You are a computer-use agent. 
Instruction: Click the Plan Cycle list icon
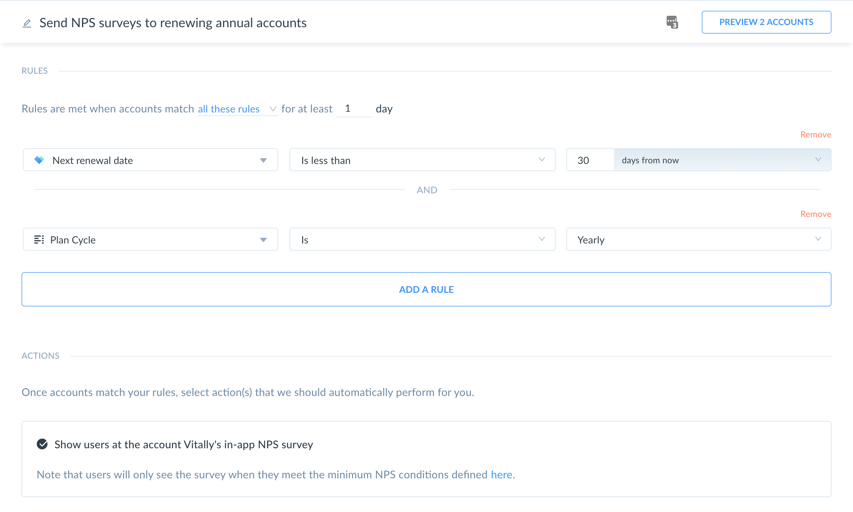tap(39, 240)
